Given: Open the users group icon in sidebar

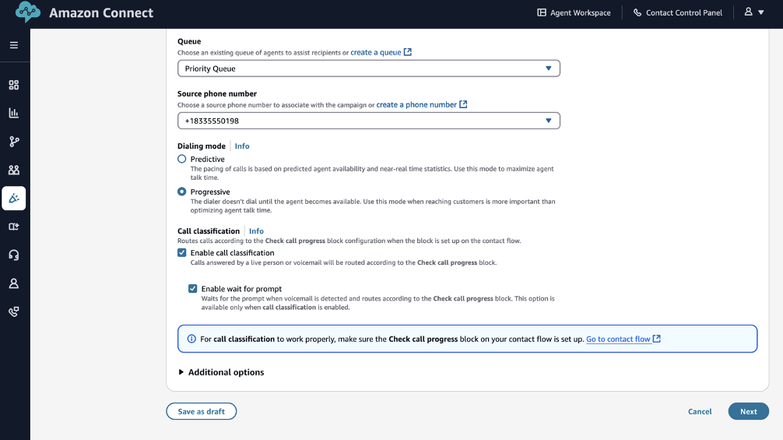Looking at the screenshot, I should click(x=14, y=170).
